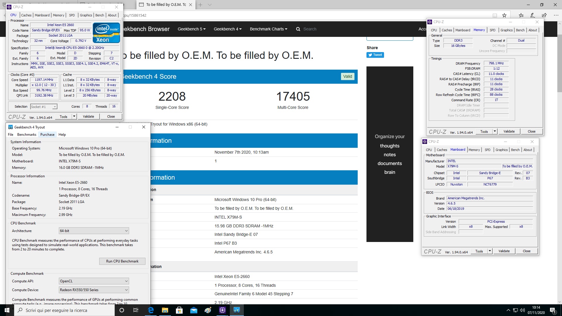The width and height of the screenshot is (562, 316).
Task: Click the taskbar clock showing 10:14
Action: tap(536, 310)
